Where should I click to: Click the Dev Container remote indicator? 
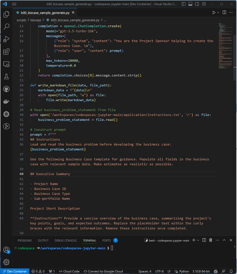tap(15, 271)
